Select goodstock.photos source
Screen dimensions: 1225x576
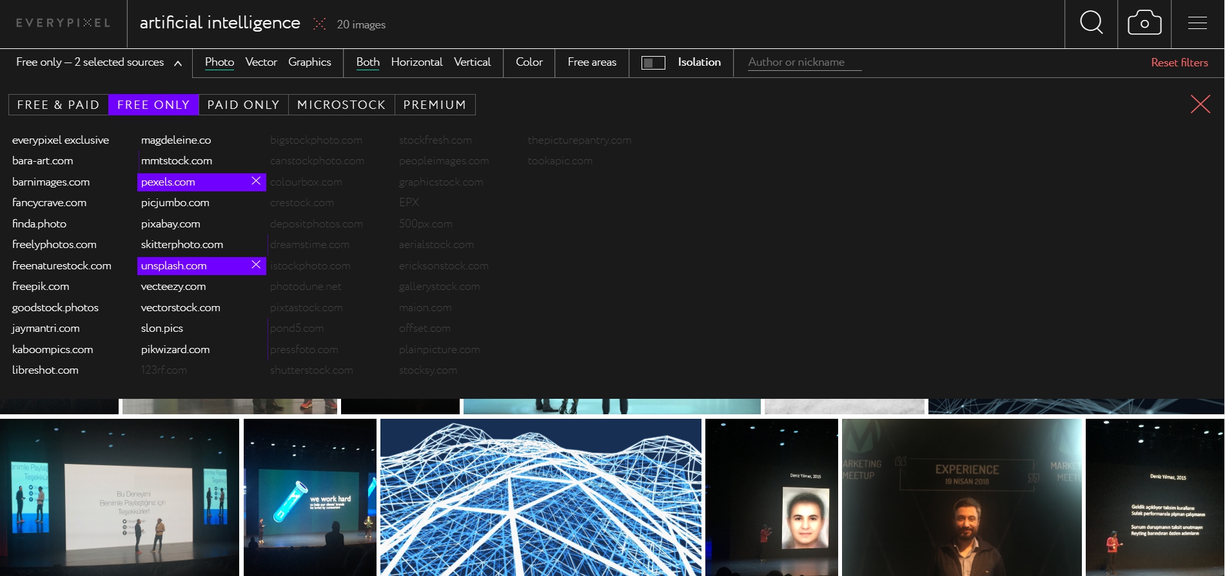pyautogui.click(x=55, y=307)
